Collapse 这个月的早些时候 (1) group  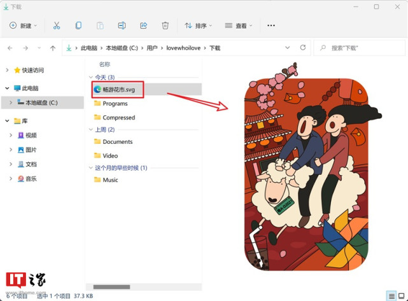coord(91,168)
